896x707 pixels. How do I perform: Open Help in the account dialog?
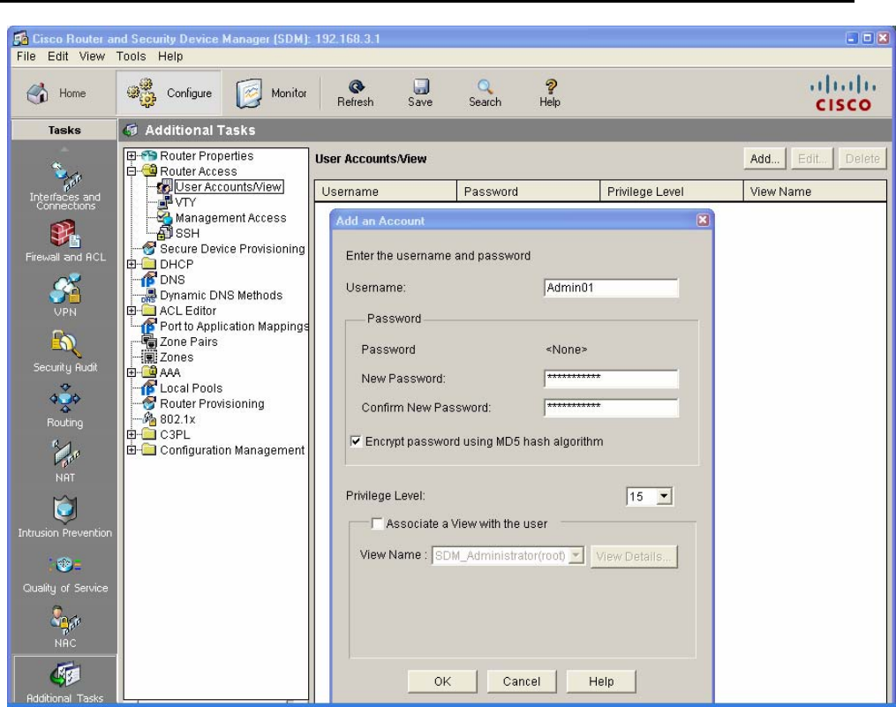pyautogui.click(x=601, y=681)
